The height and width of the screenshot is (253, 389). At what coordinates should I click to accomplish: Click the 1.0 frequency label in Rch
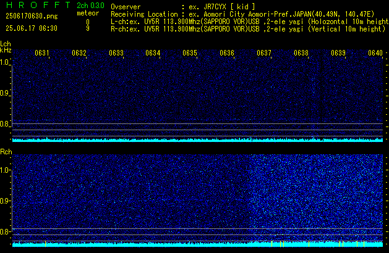pos(4,170)
